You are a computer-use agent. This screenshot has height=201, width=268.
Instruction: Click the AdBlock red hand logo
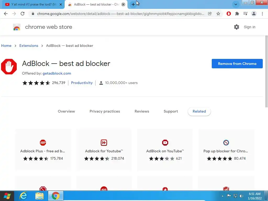coord(9,67)
